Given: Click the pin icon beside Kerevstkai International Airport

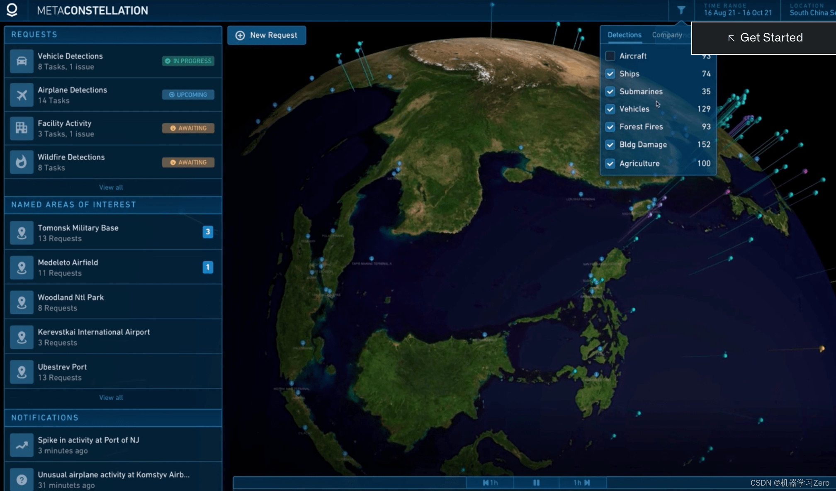Looking at the screenshot, I should click(22, 337).
